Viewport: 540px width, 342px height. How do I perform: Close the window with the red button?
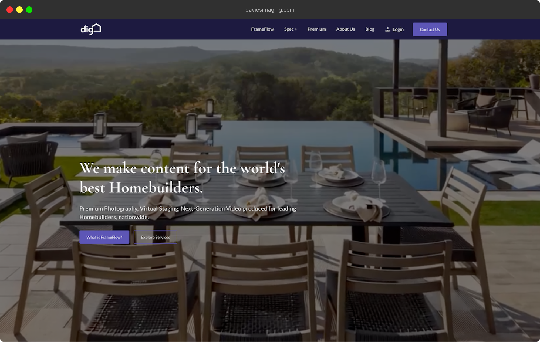pyautogui.click(x=10, y=10)
